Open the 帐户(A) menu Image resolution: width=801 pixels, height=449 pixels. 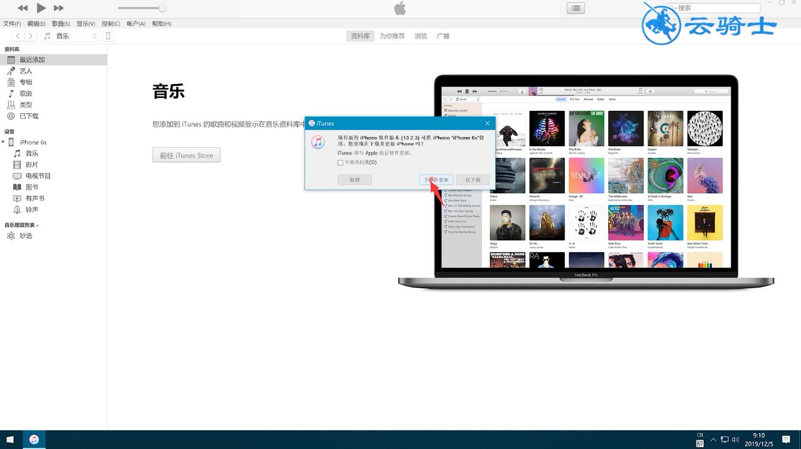[x=136, y=24]
